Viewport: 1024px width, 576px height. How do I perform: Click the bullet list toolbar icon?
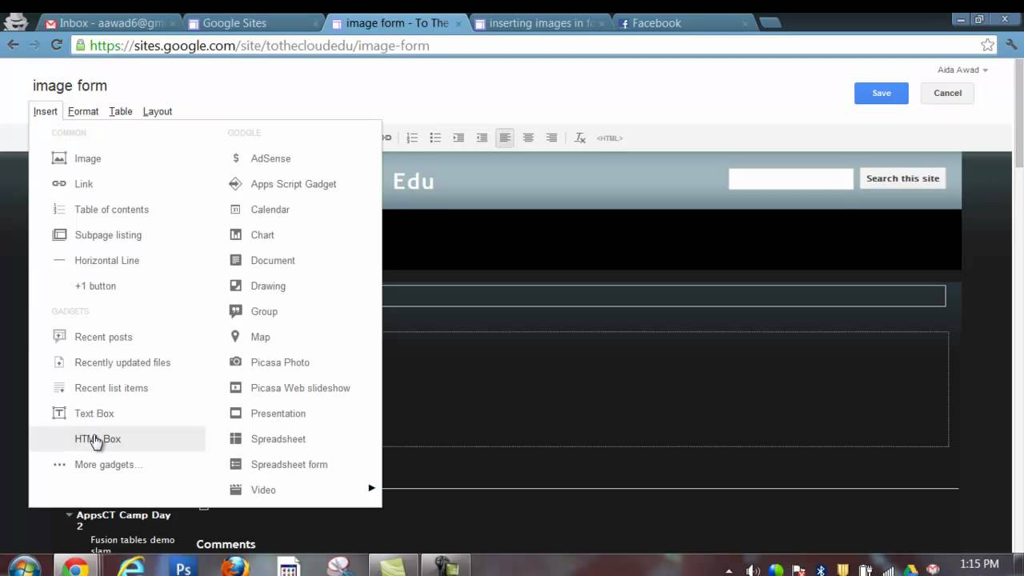435,138
